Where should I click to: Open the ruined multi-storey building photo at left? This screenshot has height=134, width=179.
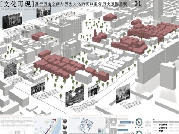pos(10,70)
